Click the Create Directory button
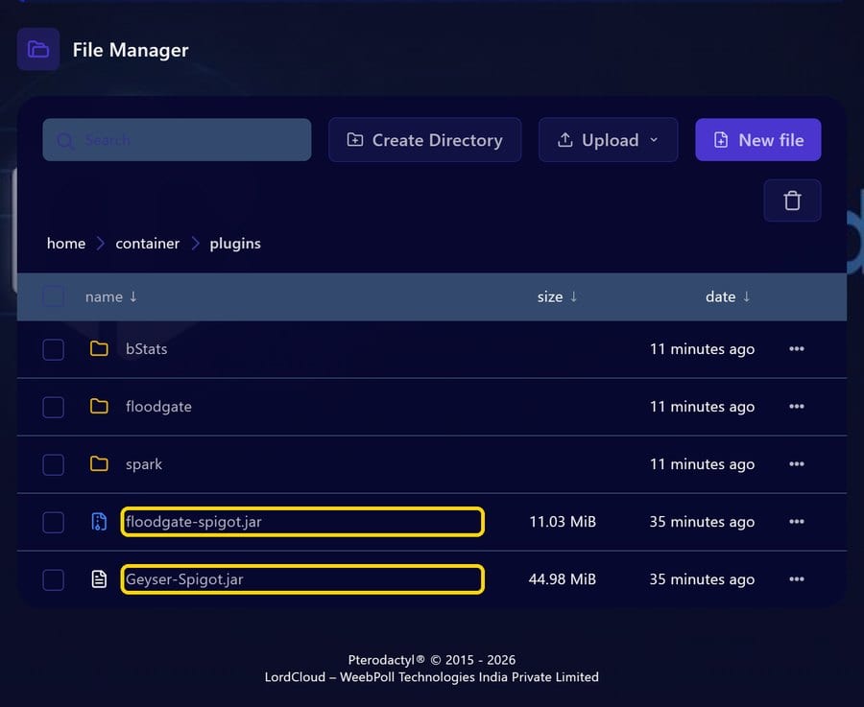The image size is (864, 707). (x=425, y=140)
